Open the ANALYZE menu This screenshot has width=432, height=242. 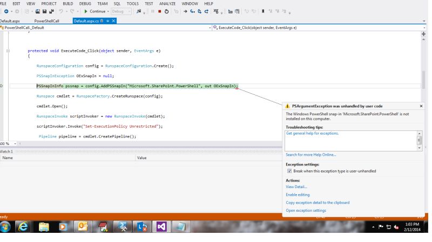coord(167,4)
